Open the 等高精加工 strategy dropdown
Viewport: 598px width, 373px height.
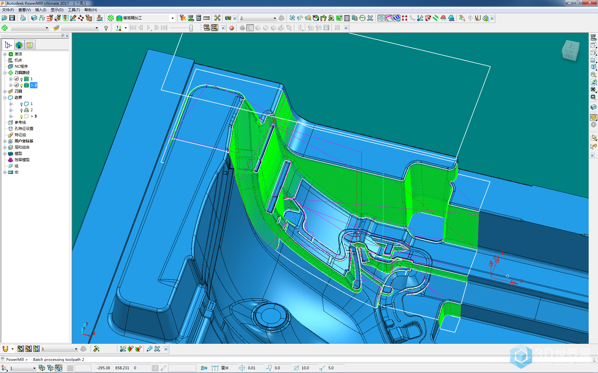pos(173,18)
